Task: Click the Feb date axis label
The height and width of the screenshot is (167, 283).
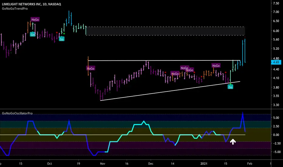Action: pos(250,164)
